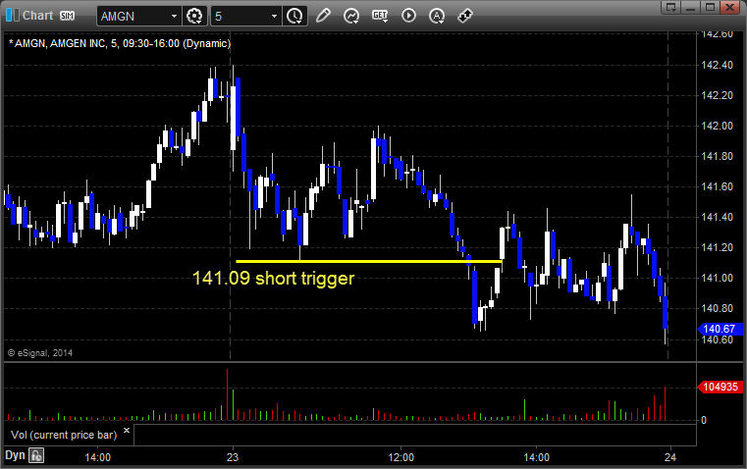The height and width of the screenshot is (469, 747).
Task: Open the AMGN symbol dropdown
Action: (x=174, y=16)
